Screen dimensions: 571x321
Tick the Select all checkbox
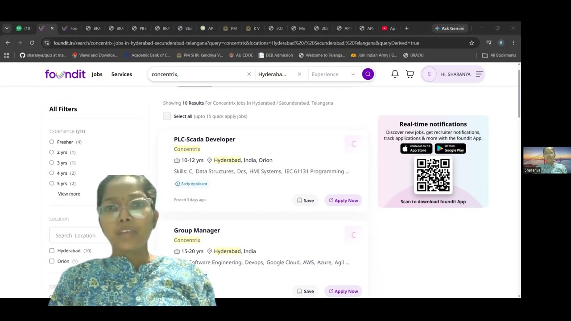167,116
